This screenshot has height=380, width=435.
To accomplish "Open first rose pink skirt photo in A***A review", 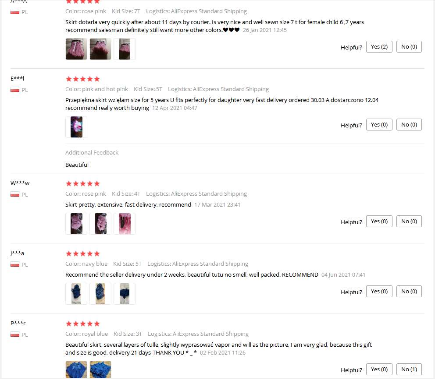I will (76, 49).
